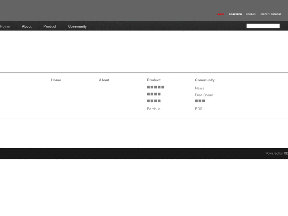This screenshot has height=216, width=288.
Task: Open the Portfolio link under Product
Action: coord(154,109)
